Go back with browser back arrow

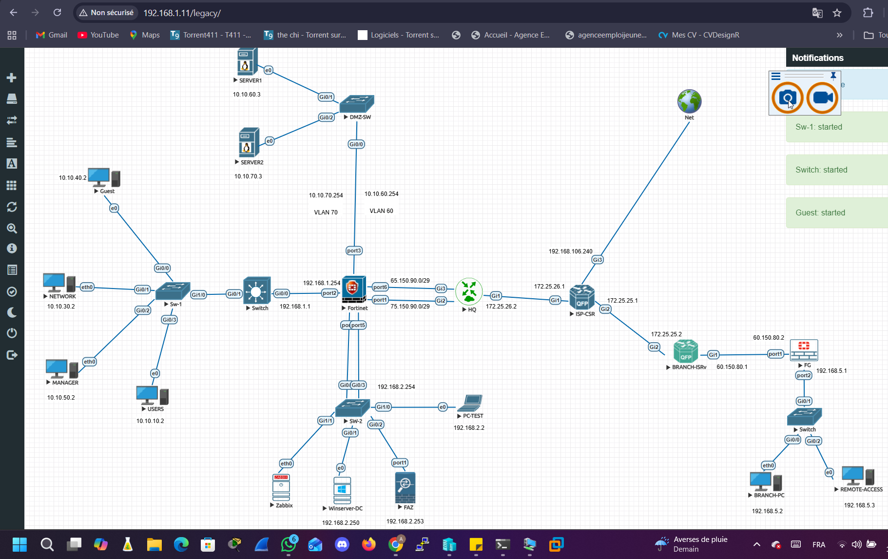[x=14, y=13]
